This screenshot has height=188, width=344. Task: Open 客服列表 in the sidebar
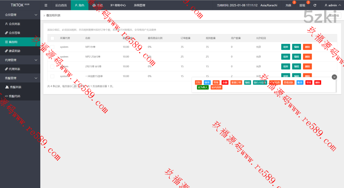[15, 87]
